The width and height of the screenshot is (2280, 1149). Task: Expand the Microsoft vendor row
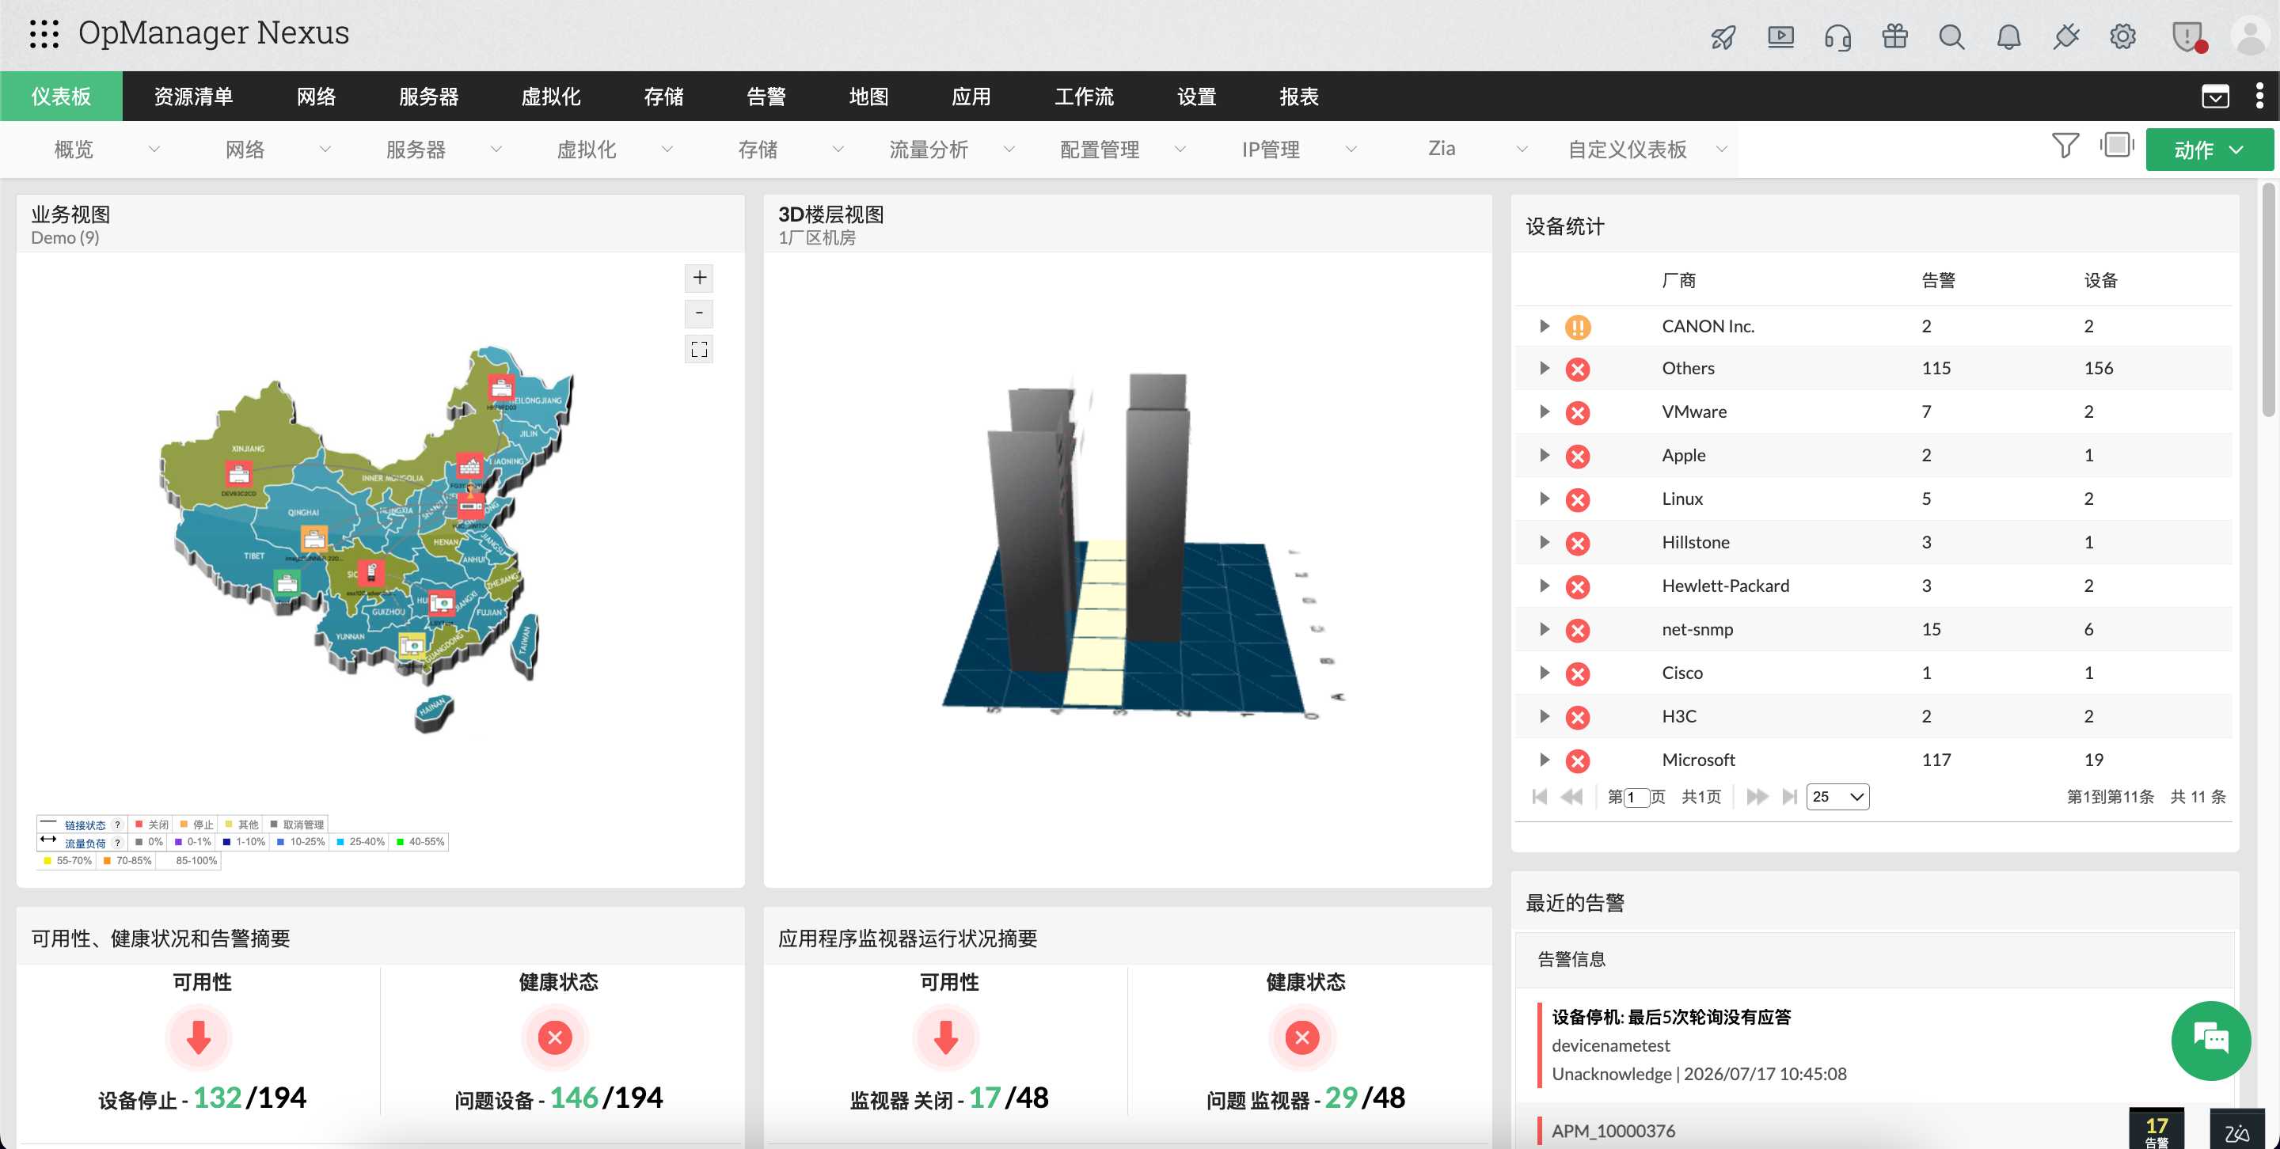tap(1545, 759)
